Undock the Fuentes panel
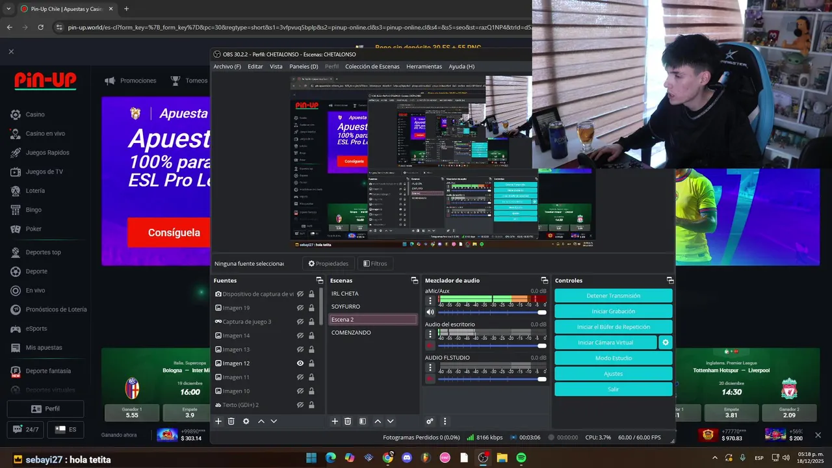The height and width of the screenshot is (468, 832). (x=319, y=280)
